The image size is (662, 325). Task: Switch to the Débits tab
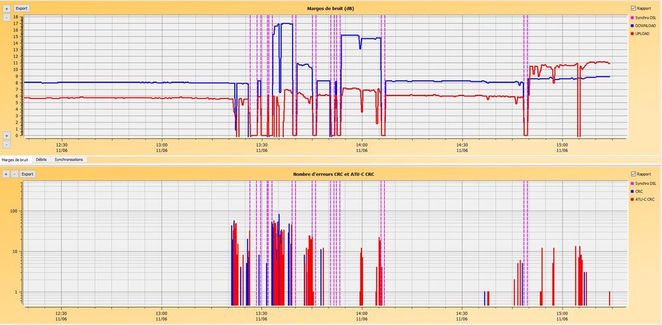pos(41,160)
